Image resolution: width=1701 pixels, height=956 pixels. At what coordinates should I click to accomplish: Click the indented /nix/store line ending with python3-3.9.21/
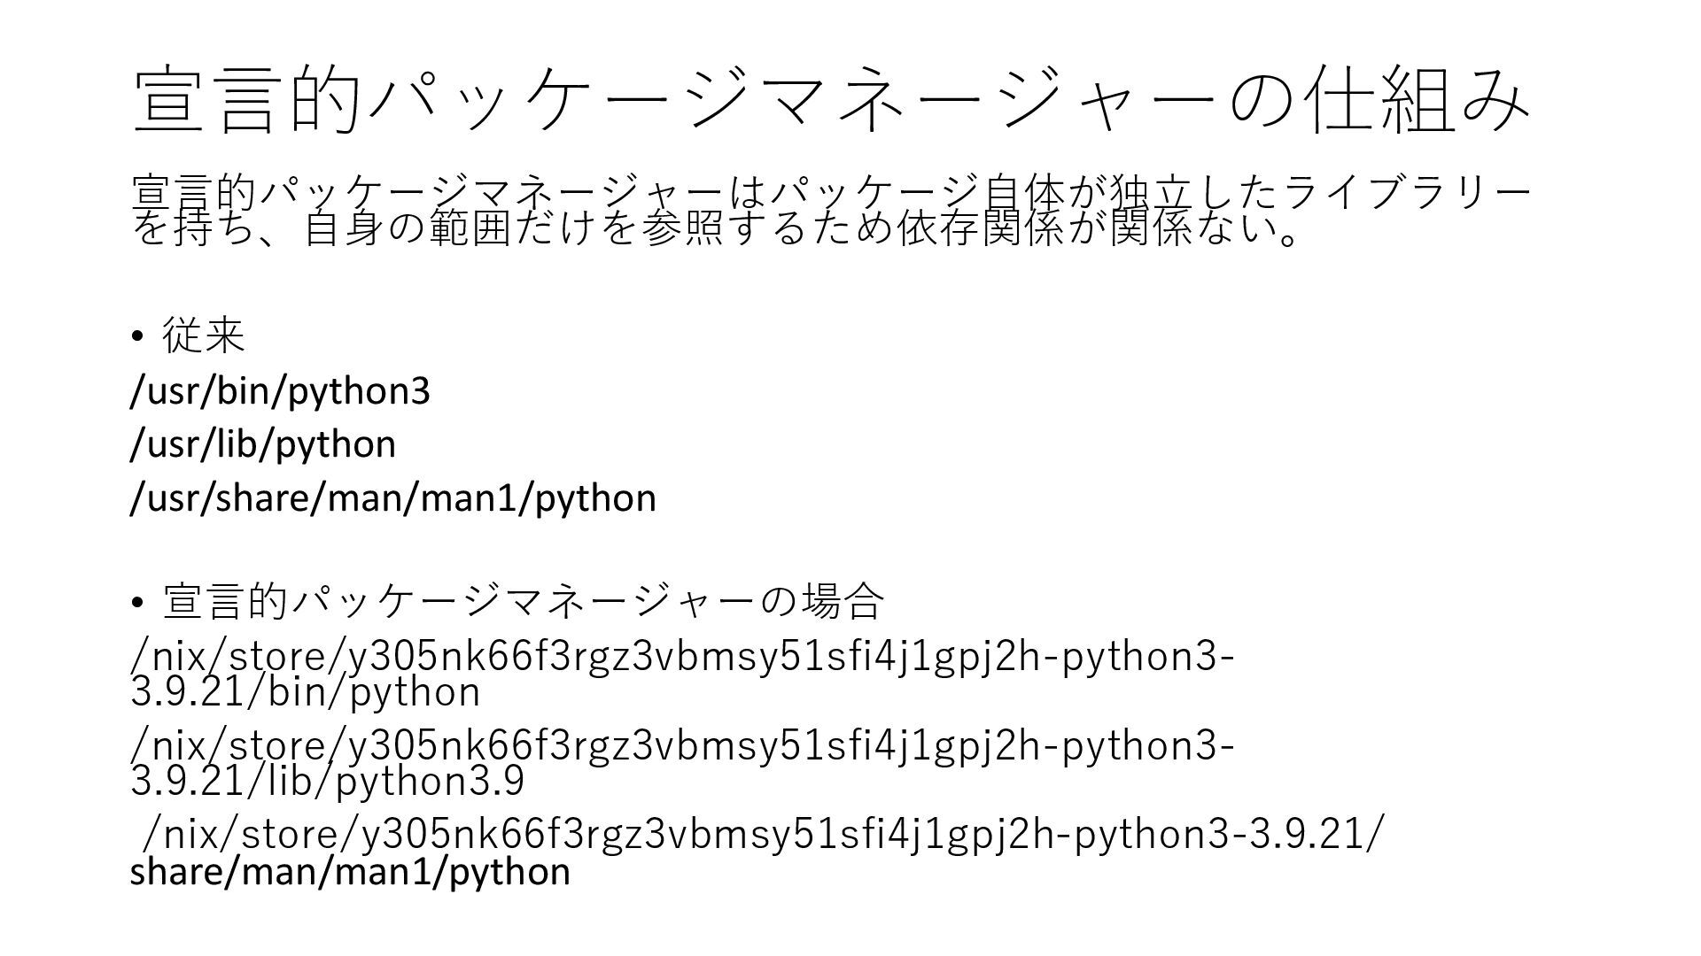tap(760, 834)
